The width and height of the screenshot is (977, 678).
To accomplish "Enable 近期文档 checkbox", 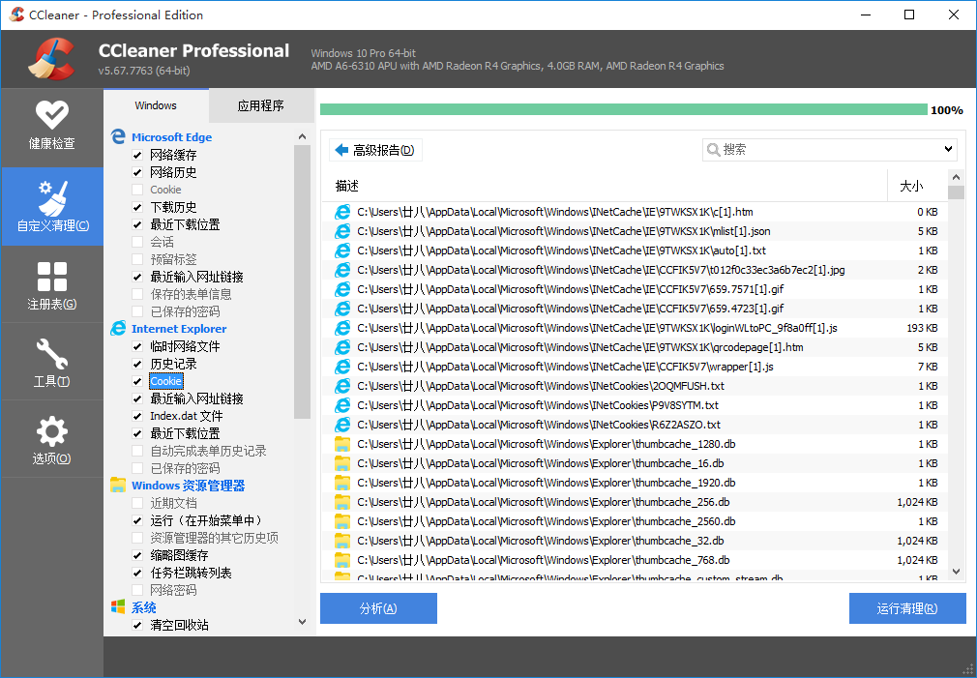I will click(137, 503).
